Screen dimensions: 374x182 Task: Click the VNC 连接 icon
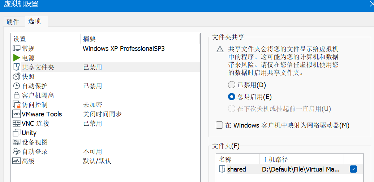17,124
